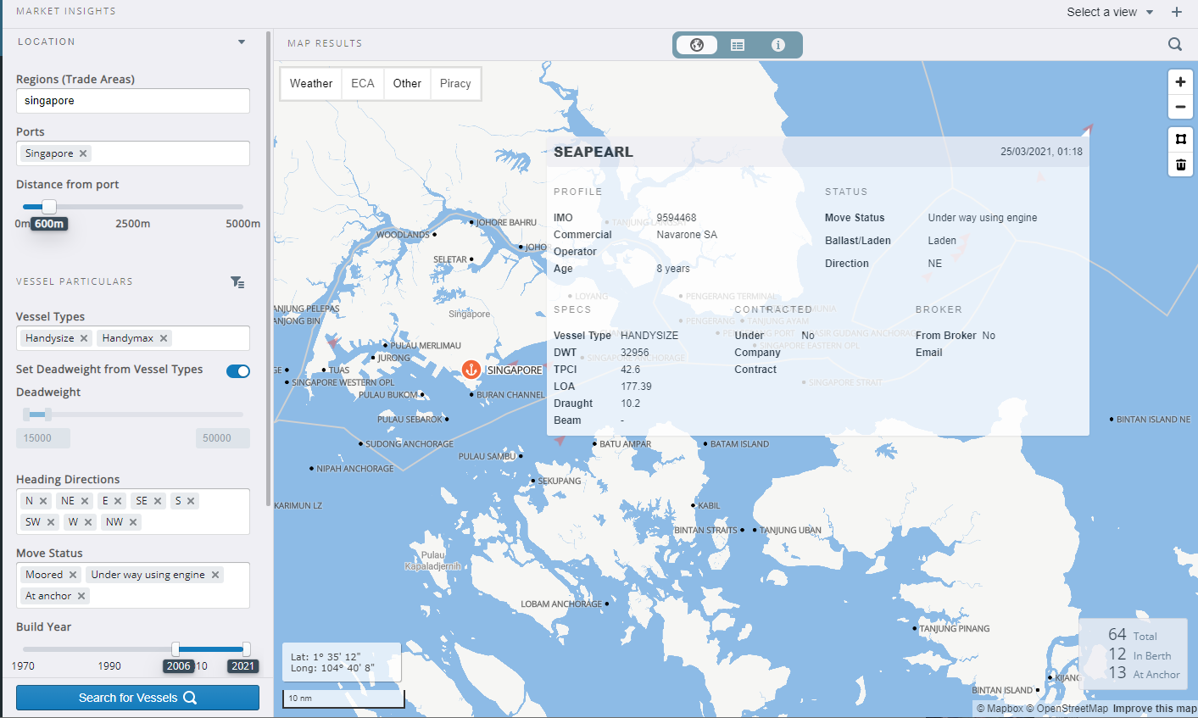1198x718 pixels.
Task: Activate the draw area selection tool
Action: [1180, 139]
